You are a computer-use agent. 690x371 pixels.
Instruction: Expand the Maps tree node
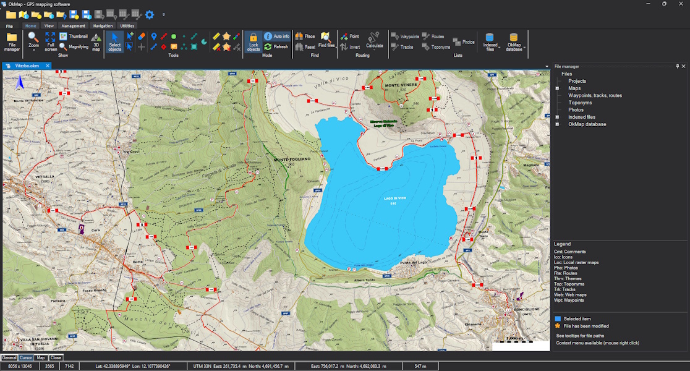pyautogui.click(x=557, y=88)
